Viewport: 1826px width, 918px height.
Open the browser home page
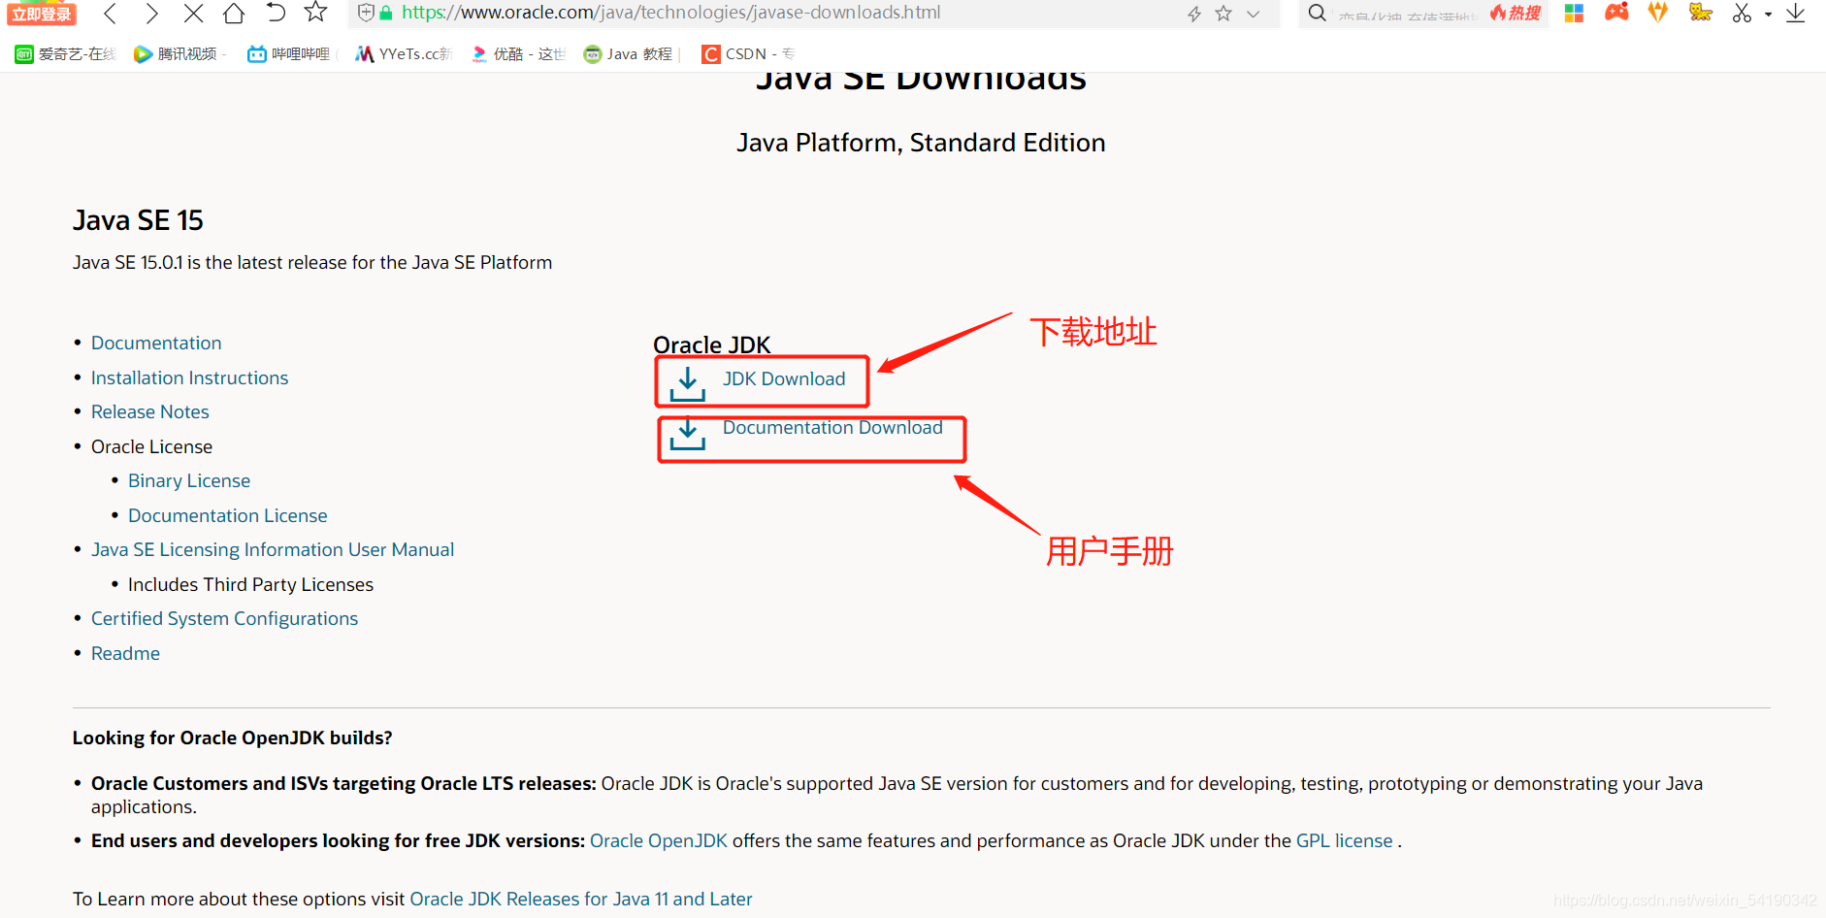[x=234, y=14]
